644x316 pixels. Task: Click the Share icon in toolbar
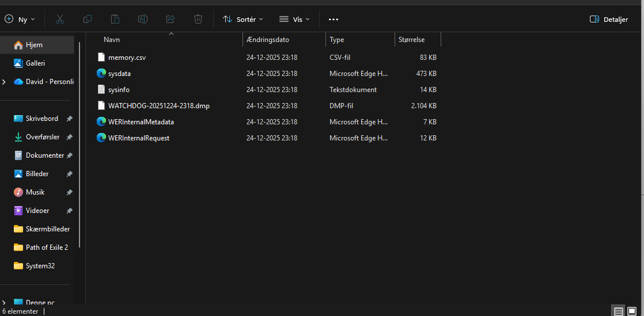point(171,20)
